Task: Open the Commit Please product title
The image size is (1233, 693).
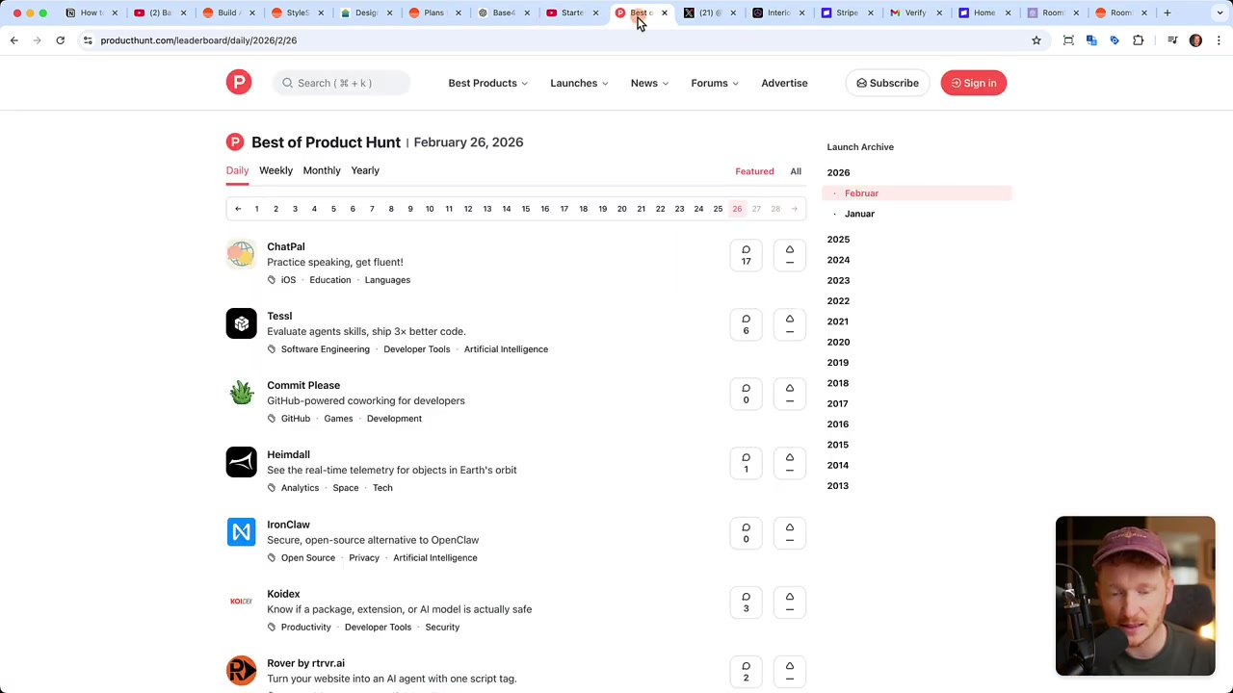Action: coord(303,385)
